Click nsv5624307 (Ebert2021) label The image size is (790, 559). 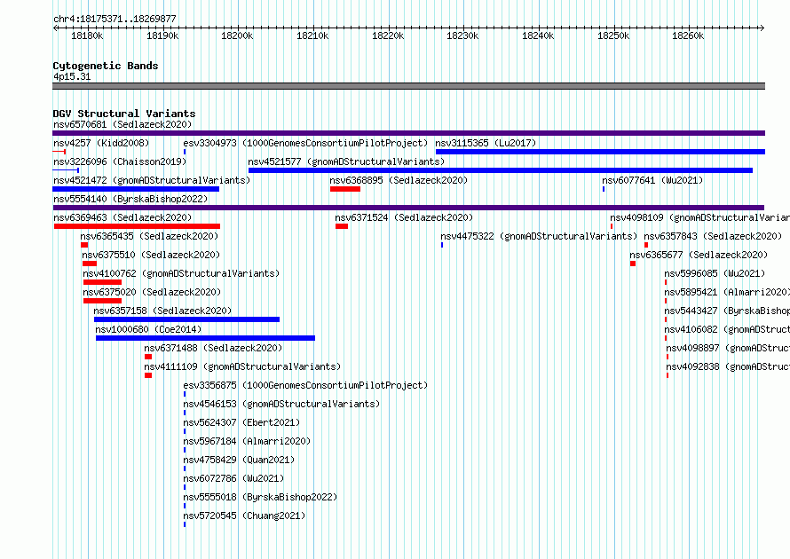click(x=241, y=422)
